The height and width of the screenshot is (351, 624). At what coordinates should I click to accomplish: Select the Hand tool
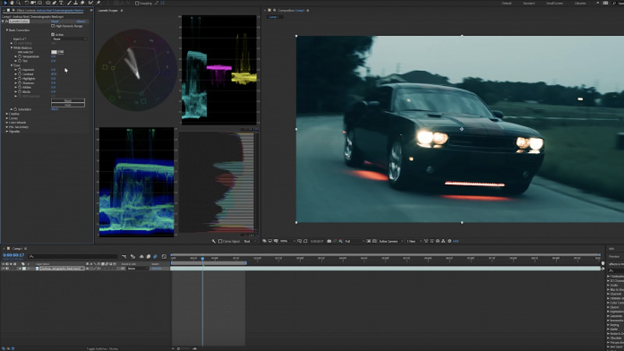click(x=10, y=3)
